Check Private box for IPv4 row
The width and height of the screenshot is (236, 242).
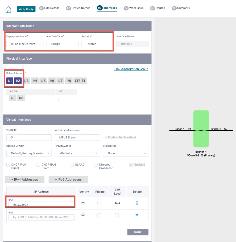(99, 203)
